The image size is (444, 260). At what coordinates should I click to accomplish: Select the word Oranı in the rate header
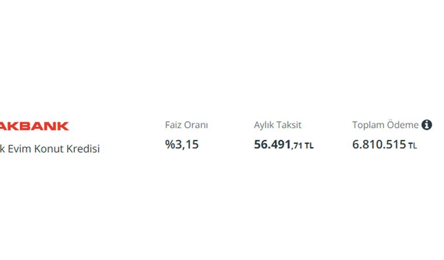[x=196, y=125]
